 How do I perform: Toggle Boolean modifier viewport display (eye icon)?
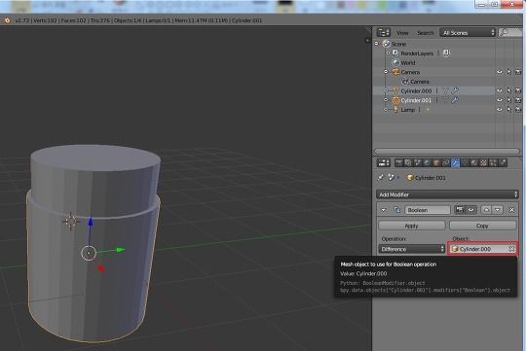tap(471, 210)
